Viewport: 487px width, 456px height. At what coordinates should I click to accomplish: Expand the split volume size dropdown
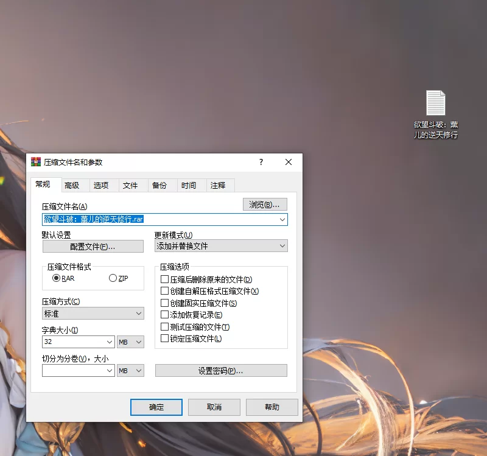110,371
